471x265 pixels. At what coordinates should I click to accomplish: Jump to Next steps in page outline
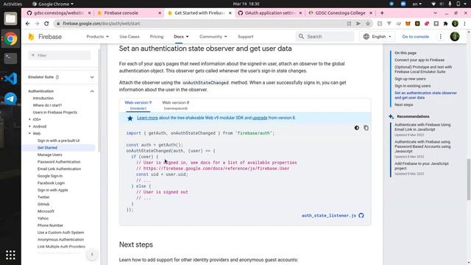coord(404,105)
